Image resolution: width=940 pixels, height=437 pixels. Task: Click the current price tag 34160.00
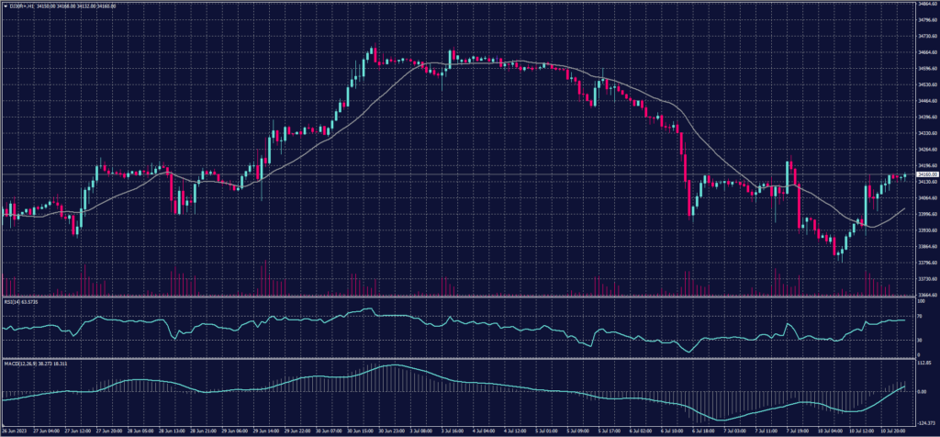click(x=923, y=174)
